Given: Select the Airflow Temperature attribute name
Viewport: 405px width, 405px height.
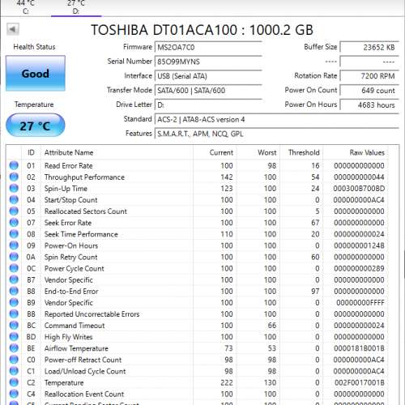Looking at the screenshot, I should coord(76,348).
